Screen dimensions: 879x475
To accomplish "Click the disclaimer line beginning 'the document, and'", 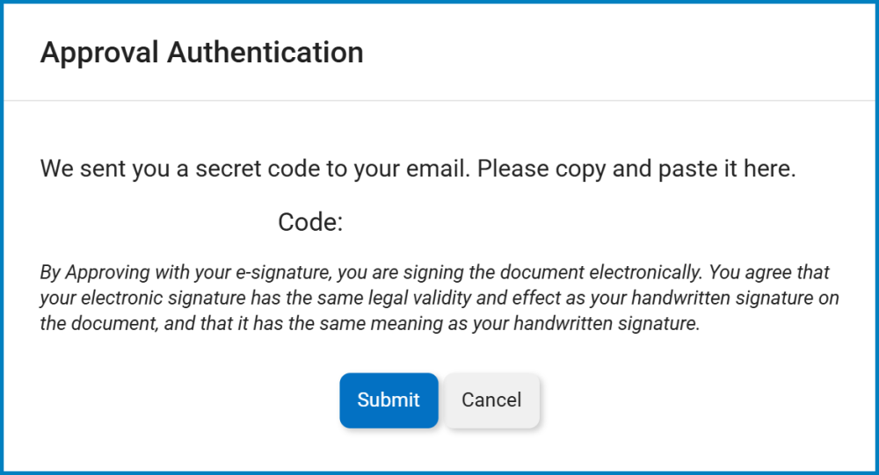I will [369, 323].
